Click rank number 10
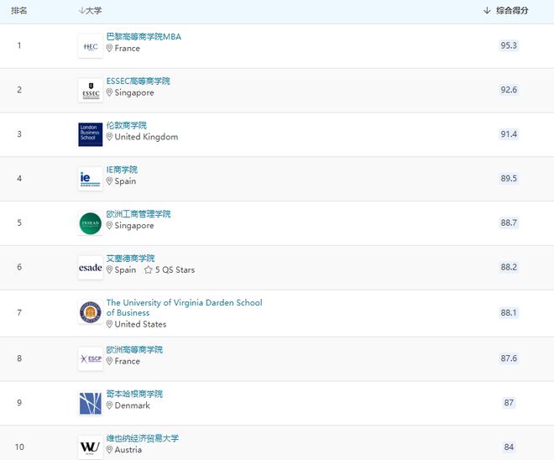The height and width of the screenshot is (460, 554). pos(19,447)
